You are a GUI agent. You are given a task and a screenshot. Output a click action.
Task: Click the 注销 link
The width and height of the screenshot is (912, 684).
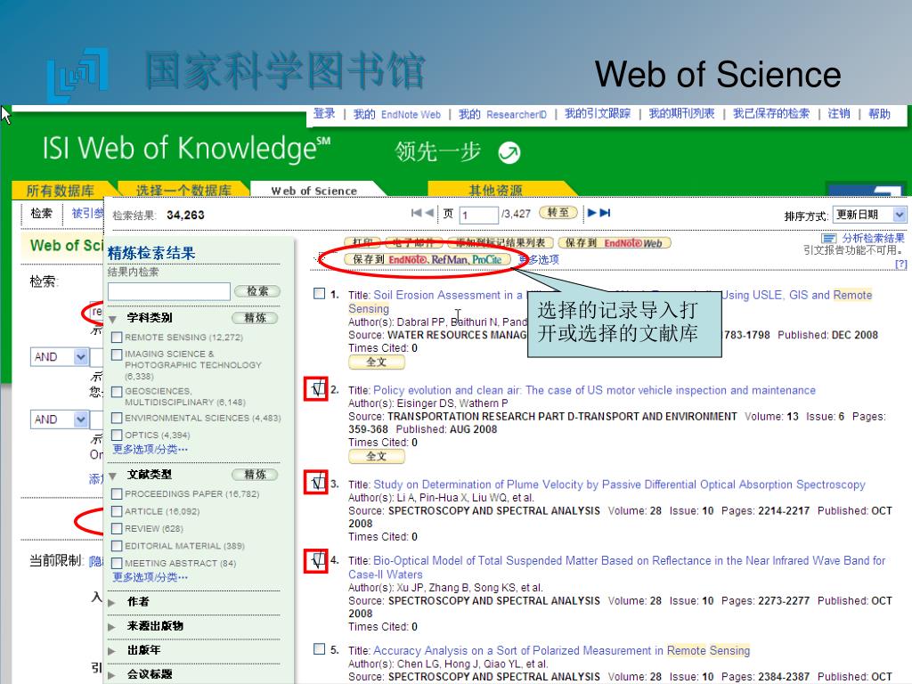click(839, 113)
